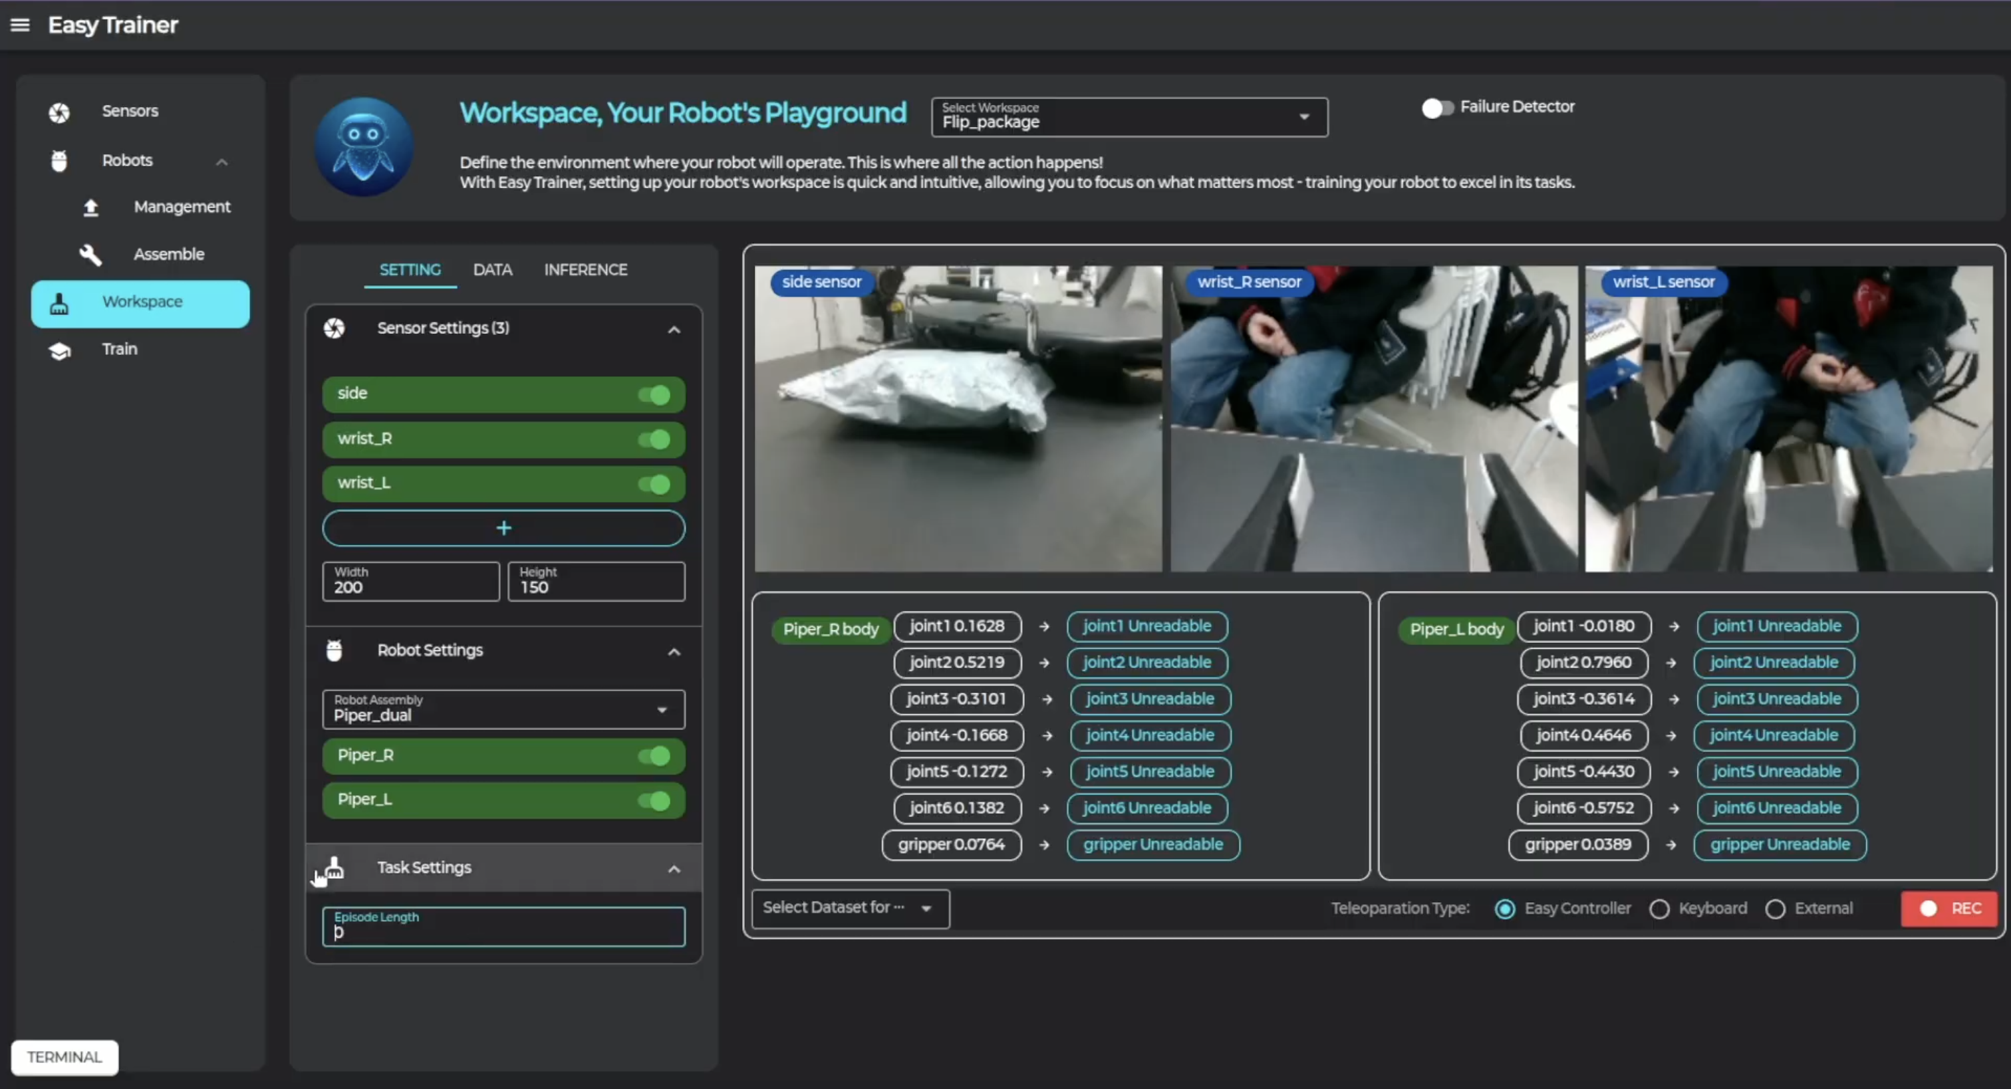Disable the Piper_L robot toggle
The height and width of the screenshot is (1089, 2011).
pyautogui.click(x=654, y=801)
